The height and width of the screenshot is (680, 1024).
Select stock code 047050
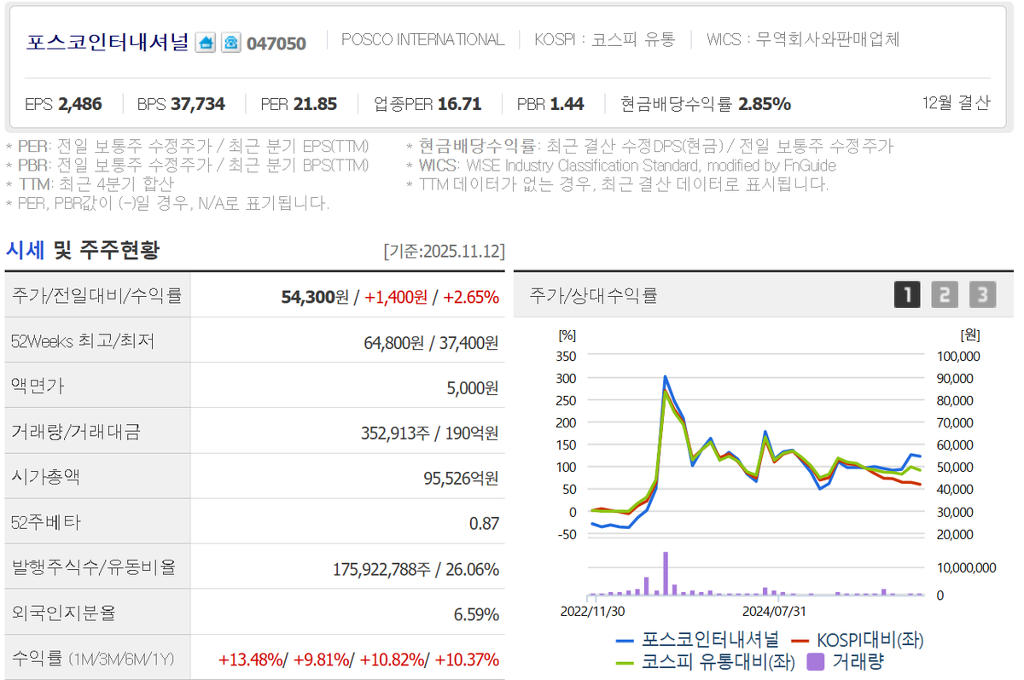(276, 43)
